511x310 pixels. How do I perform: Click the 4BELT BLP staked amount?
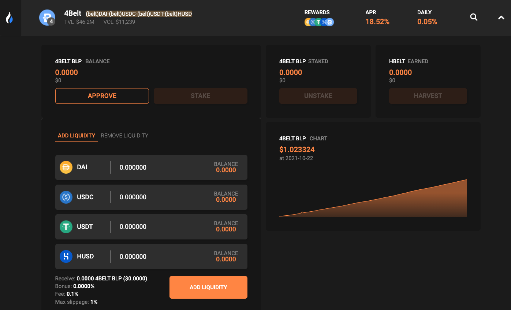pos(291,72)
